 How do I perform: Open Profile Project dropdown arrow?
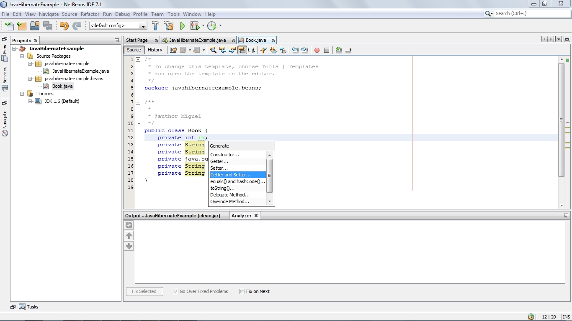tap(220, 26)
